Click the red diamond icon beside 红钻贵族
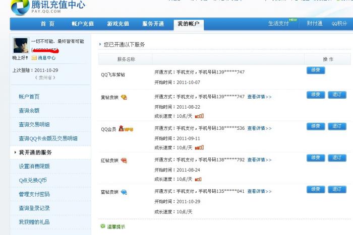Image resolution: width=353 pixels, height=235 pixels. 124,160
